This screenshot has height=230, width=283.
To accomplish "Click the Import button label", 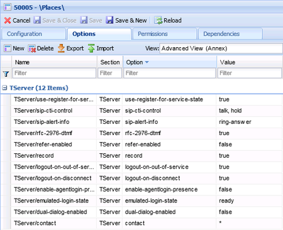I will tap(105, 48).
